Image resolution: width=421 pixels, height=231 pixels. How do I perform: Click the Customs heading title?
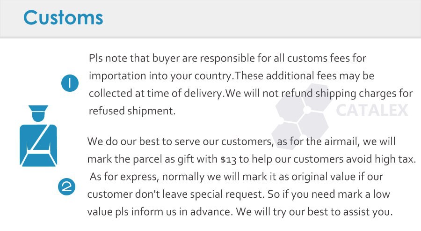coord(63,17)
